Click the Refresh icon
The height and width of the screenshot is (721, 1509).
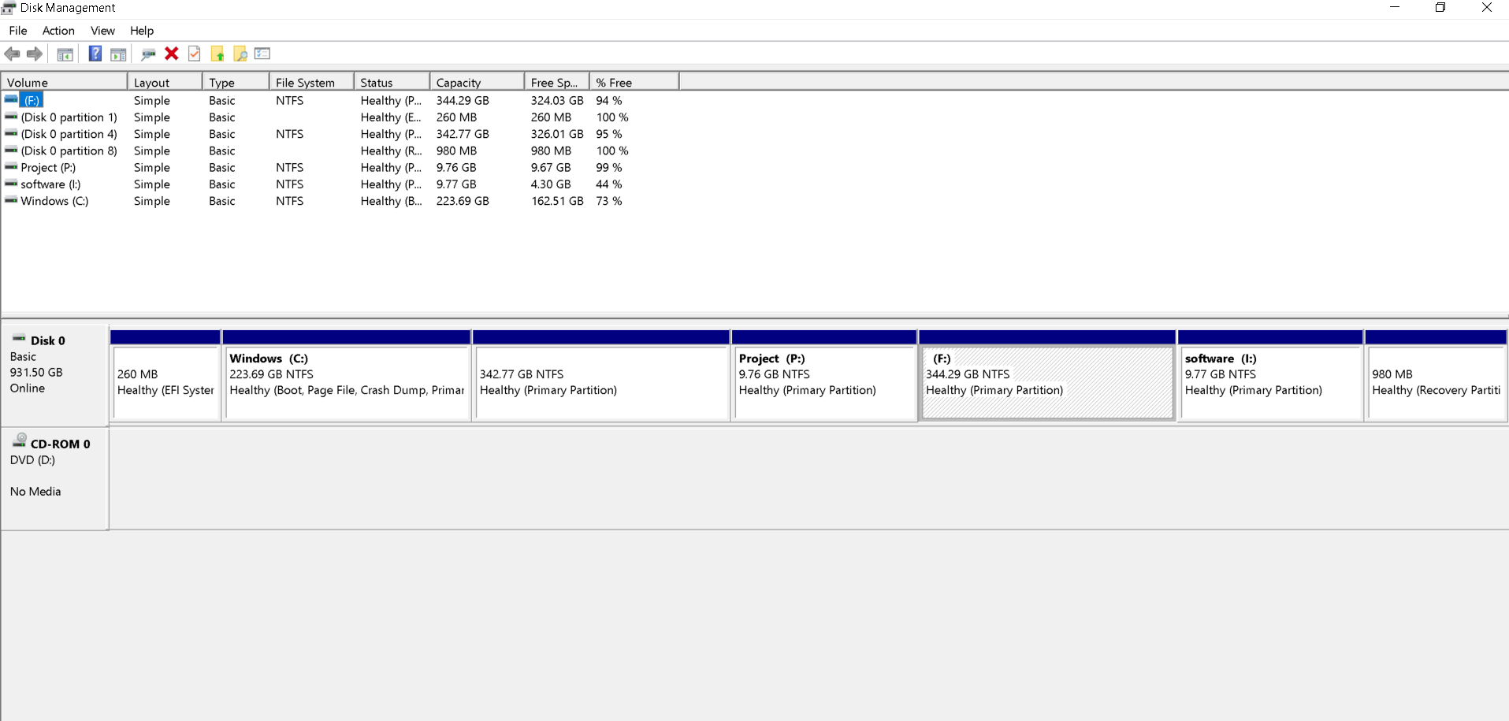[147, 54]
